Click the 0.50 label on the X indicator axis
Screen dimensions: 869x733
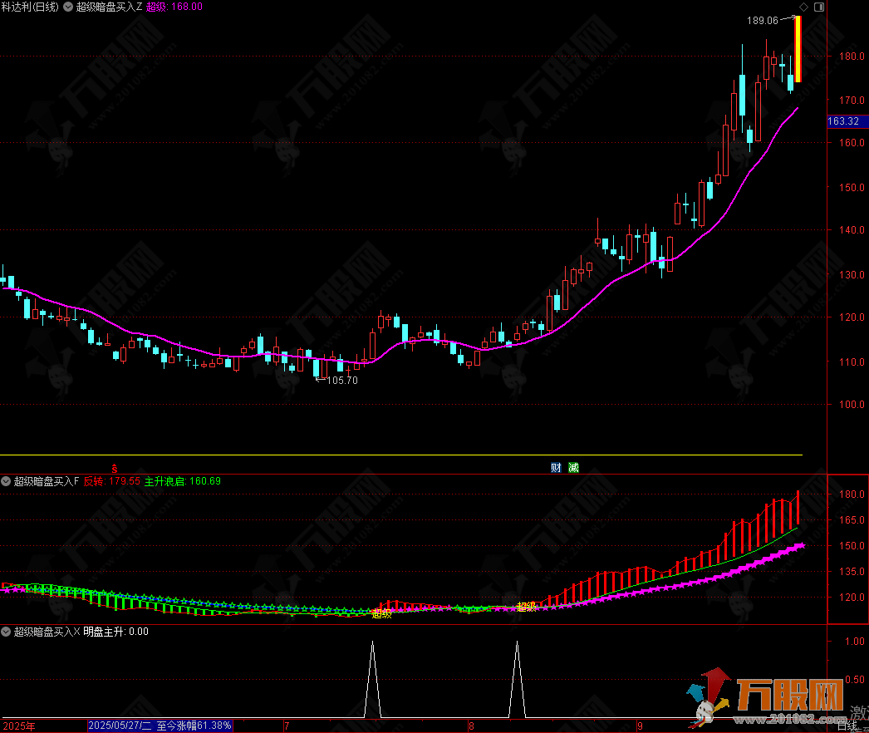pos(855,679)
